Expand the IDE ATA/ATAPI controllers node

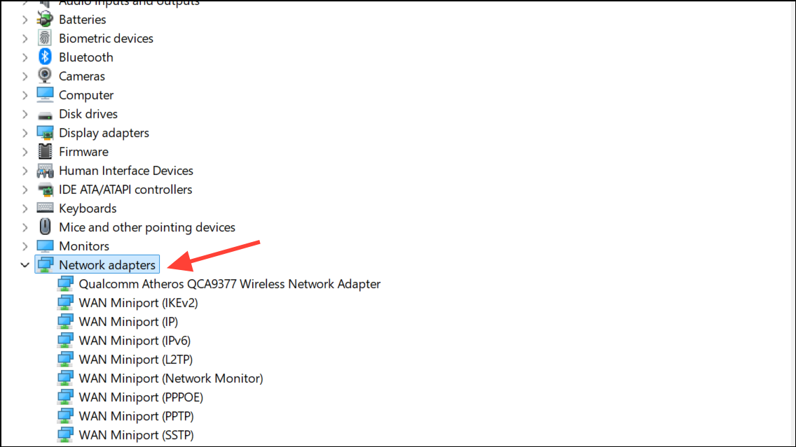click(25, 190)
